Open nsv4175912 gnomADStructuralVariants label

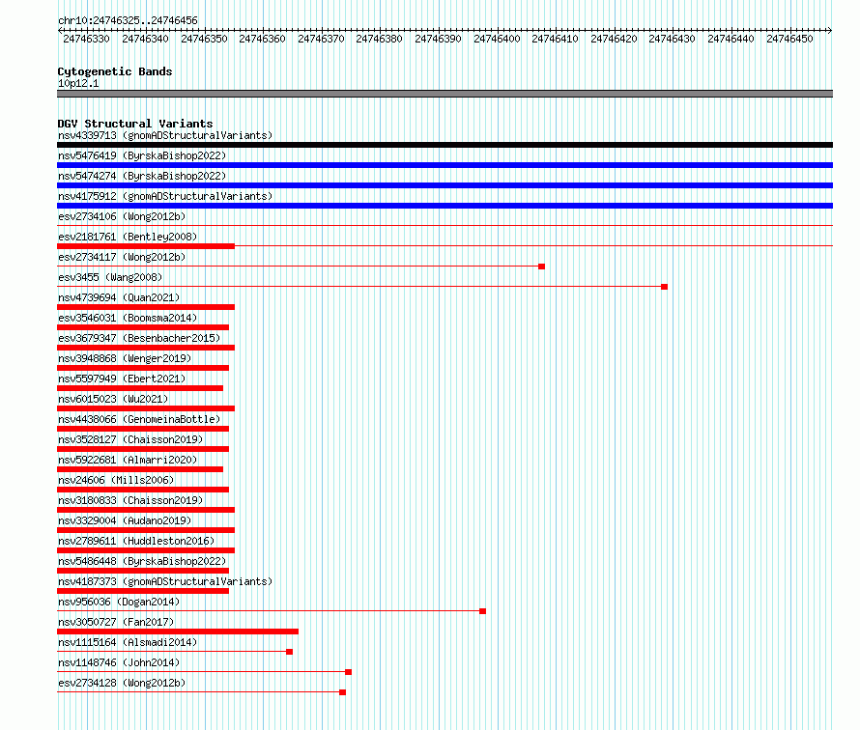click(165, 196)
